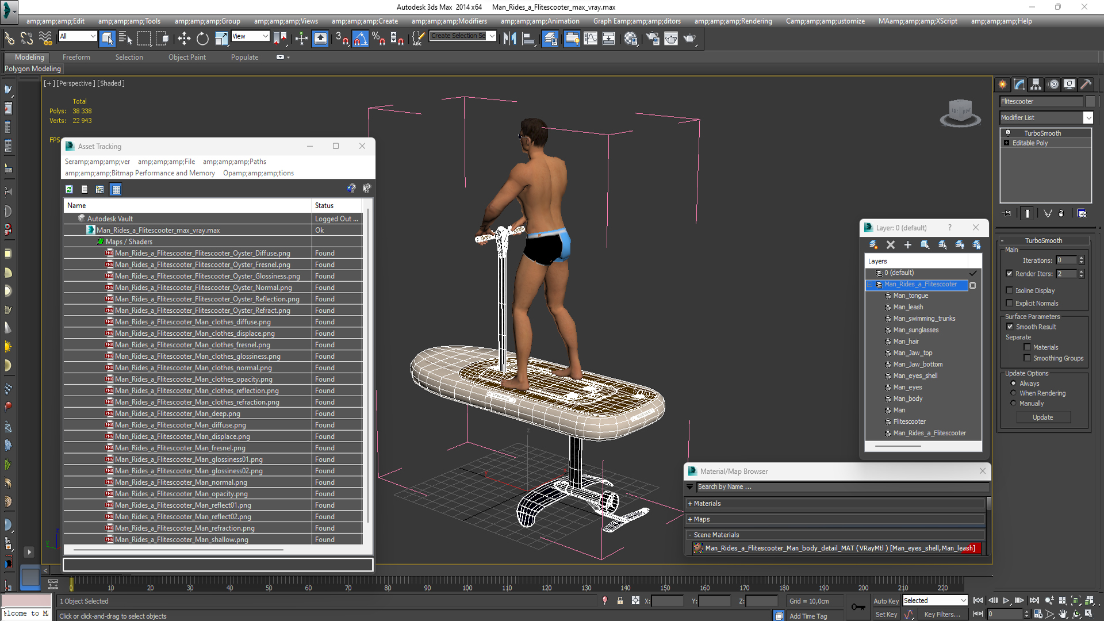Open the Modify command panel tab
The height and width of the screenshot is (621, 1104).
tap(1019, 85)
